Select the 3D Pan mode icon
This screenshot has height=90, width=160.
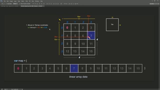pos(73,4)
